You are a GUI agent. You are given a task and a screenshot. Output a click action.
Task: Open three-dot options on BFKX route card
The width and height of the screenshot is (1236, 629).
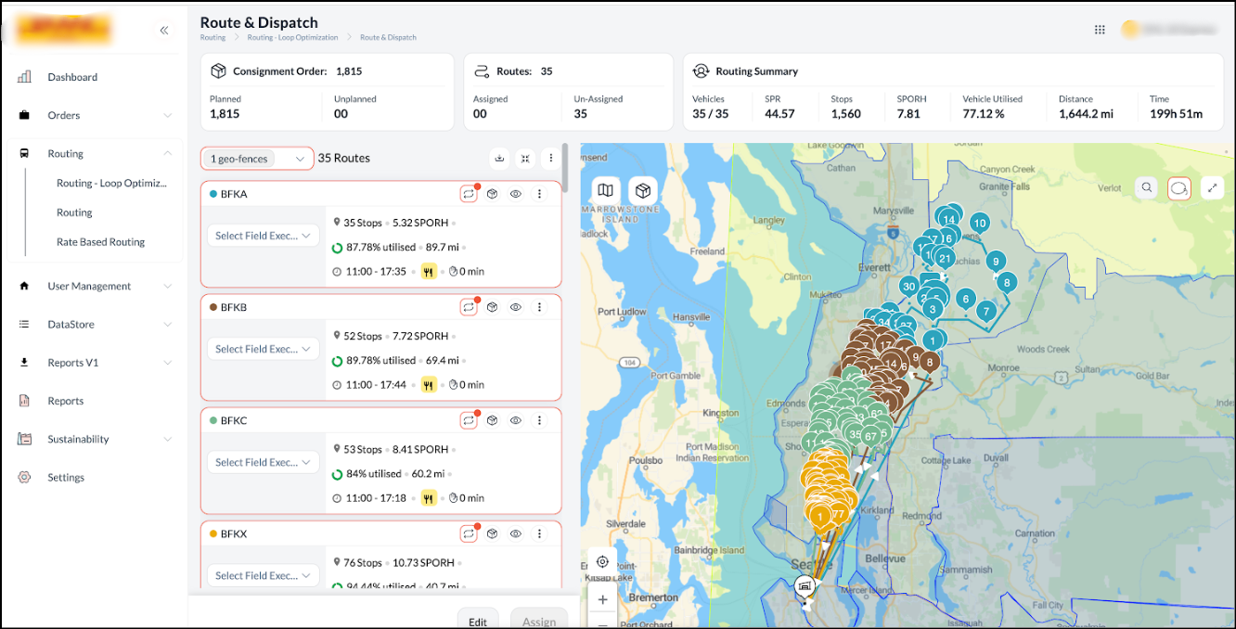539,533
